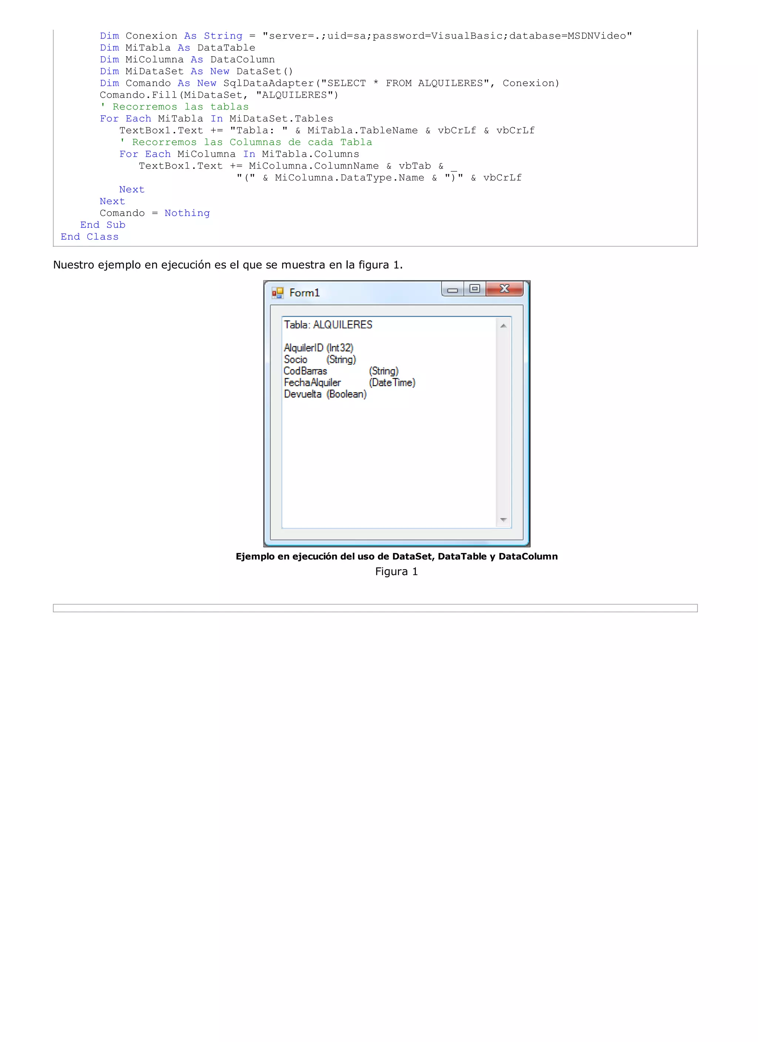Click the 'End Class' code line
Image resolution: width=758 pixels, height=1042 pixels.
90,237
